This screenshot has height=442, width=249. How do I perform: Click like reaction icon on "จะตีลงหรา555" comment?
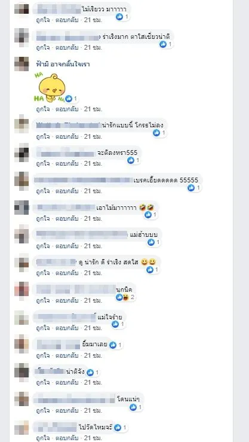click(x=131, y=160)
